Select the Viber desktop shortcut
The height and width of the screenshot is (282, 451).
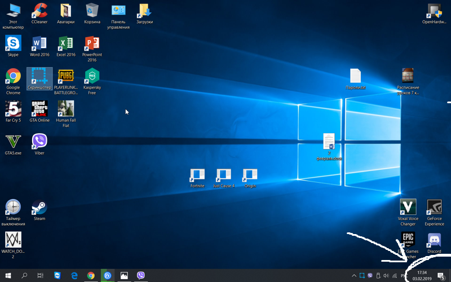(39, 144)
